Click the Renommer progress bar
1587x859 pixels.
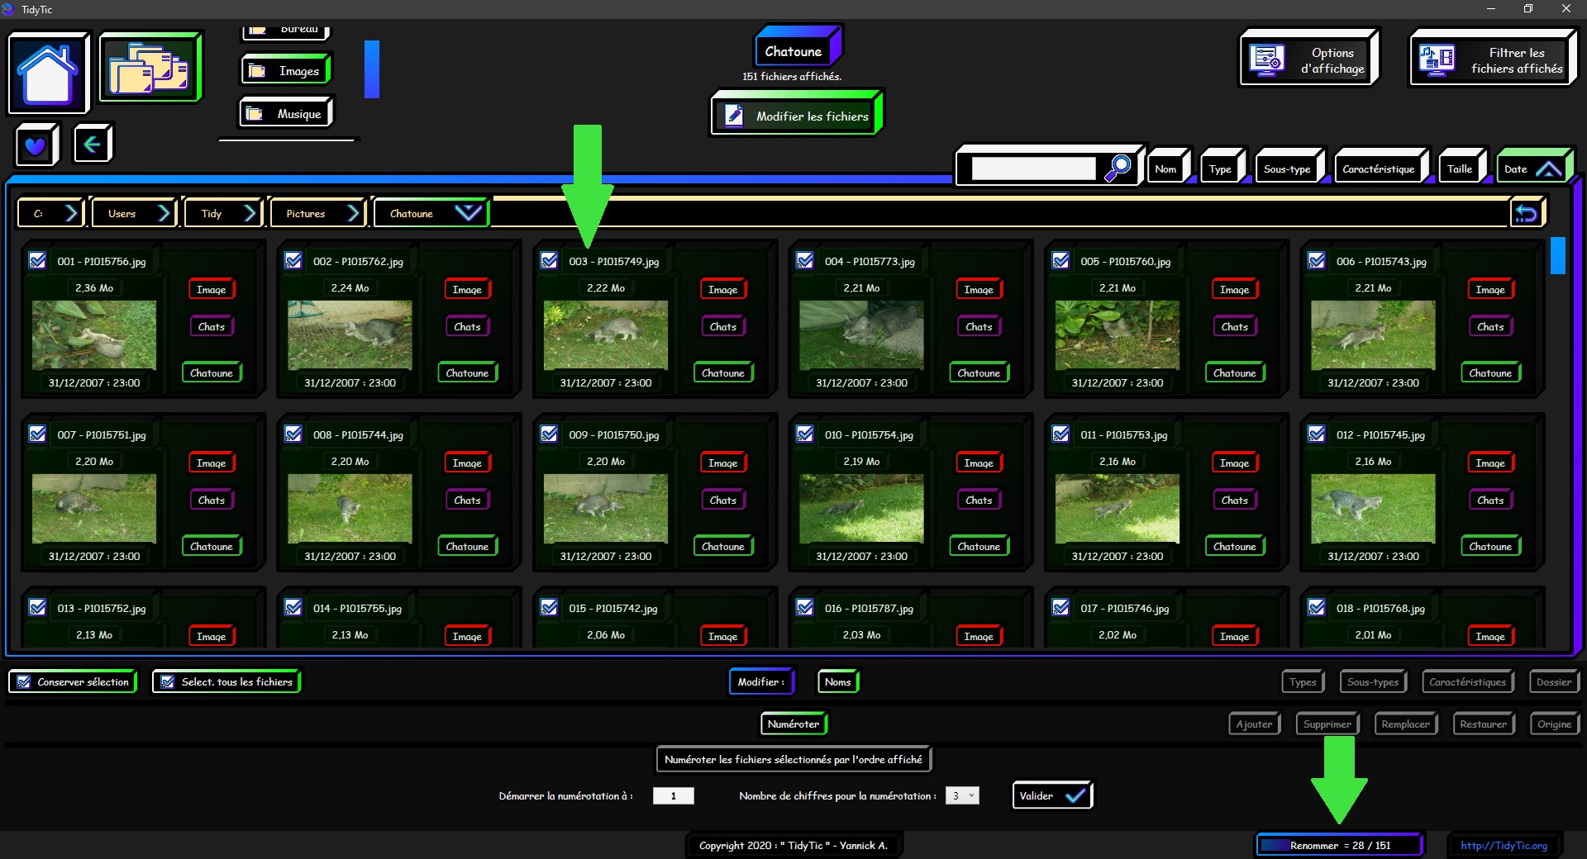click(1339, 845)
